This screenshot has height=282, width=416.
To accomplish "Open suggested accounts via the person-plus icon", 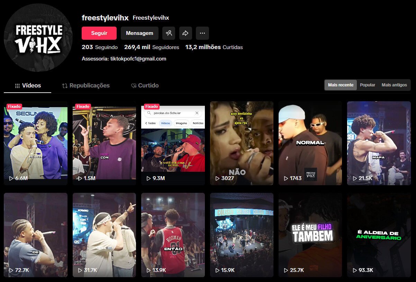I will point(169,33).
